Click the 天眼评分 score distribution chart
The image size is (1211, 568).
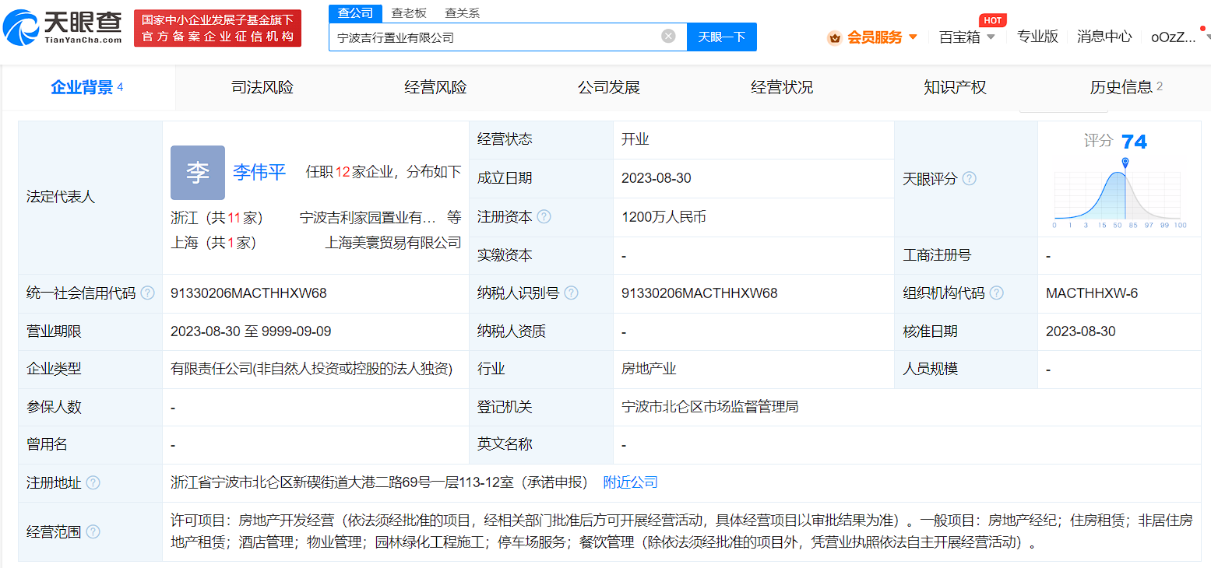point(1119,195)
